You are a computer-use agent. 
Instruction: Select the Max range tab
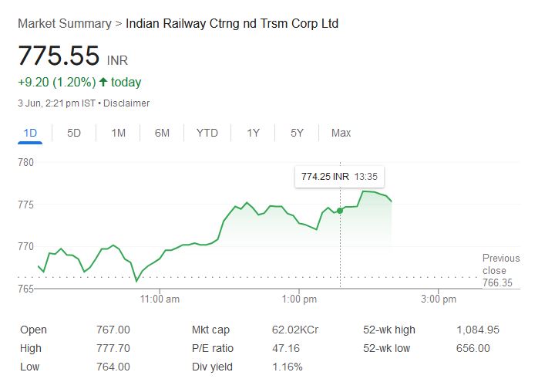point(341,133)
